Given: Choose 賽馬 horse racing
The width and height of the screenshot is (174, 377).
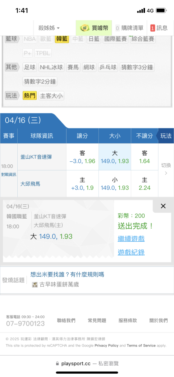Looking at the screenshot, I should tap(73, 67).
